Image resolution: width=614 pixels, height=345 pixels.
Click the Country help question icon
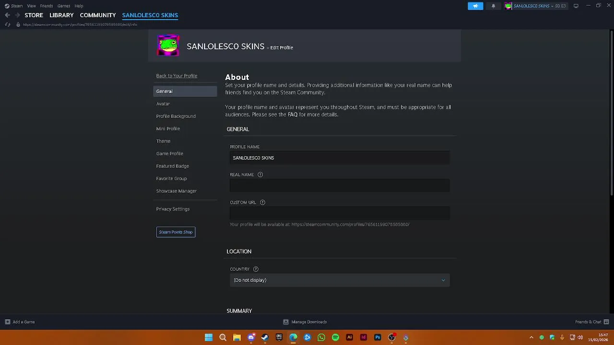(256, 269)
